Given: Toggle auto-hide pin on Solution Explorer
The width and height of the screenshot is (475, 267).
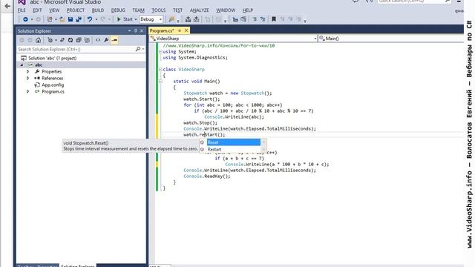Looking at the screenshot, I should point(135,31).
